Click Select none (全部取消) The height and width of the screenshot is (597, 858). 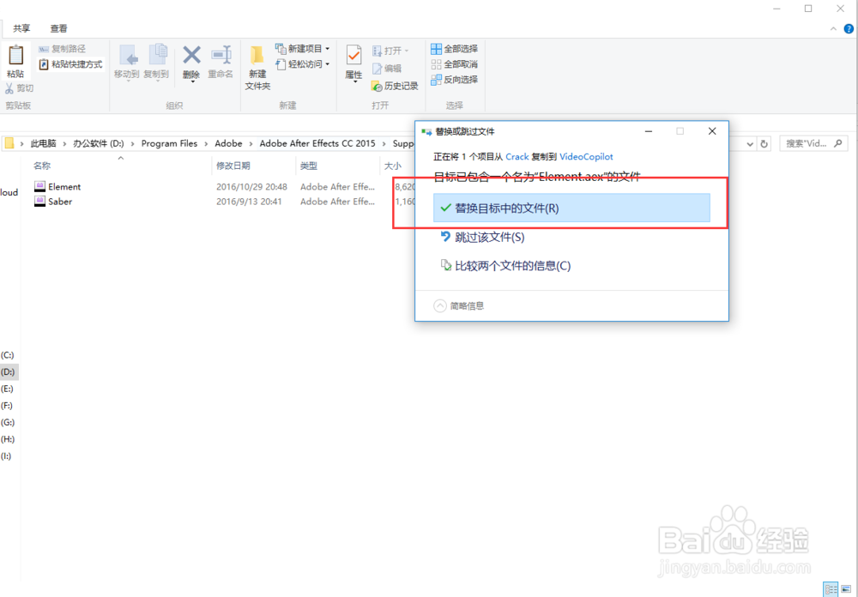click(454, 64)
